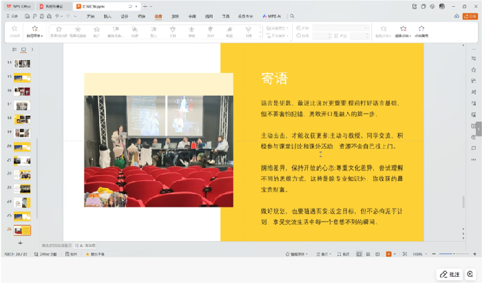Adjust the zoom slider
482x283 pixels.
coord(453,254)
